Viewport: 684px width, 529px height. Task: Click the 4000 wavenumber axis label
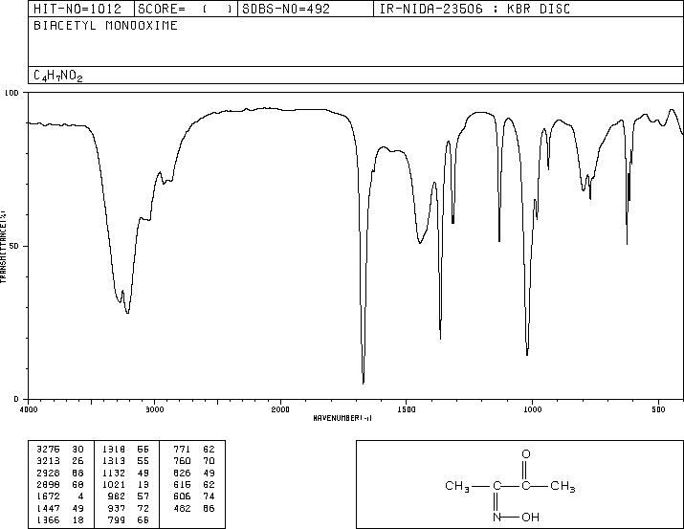pos(29,409)
